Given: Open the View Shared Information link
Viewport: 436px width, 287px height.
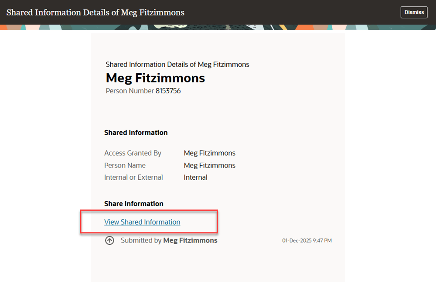Looking at the screenshot, I should (x=142, y=222).
